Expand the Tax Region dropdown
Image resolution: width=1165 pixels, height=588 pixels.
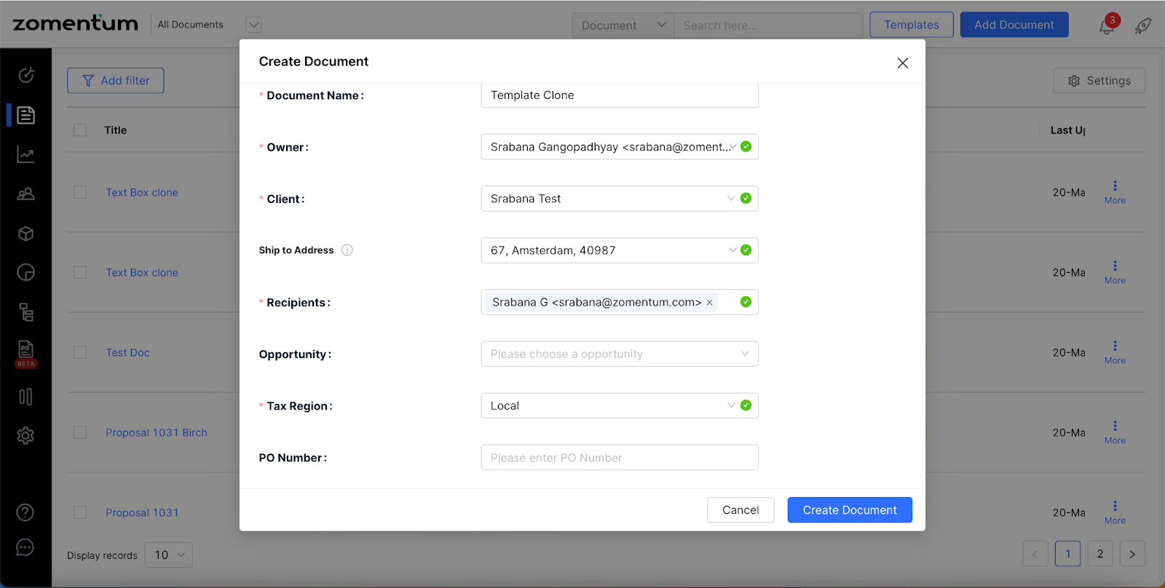pyautogui.click(x=620, y=406)
